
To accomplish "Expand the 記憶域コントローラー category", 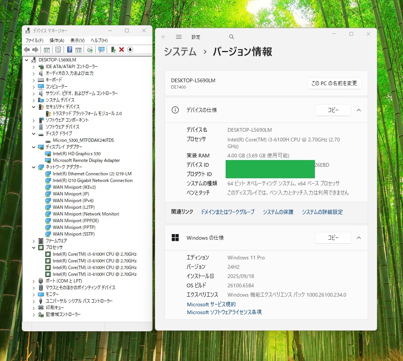I will tap(34, 315).
